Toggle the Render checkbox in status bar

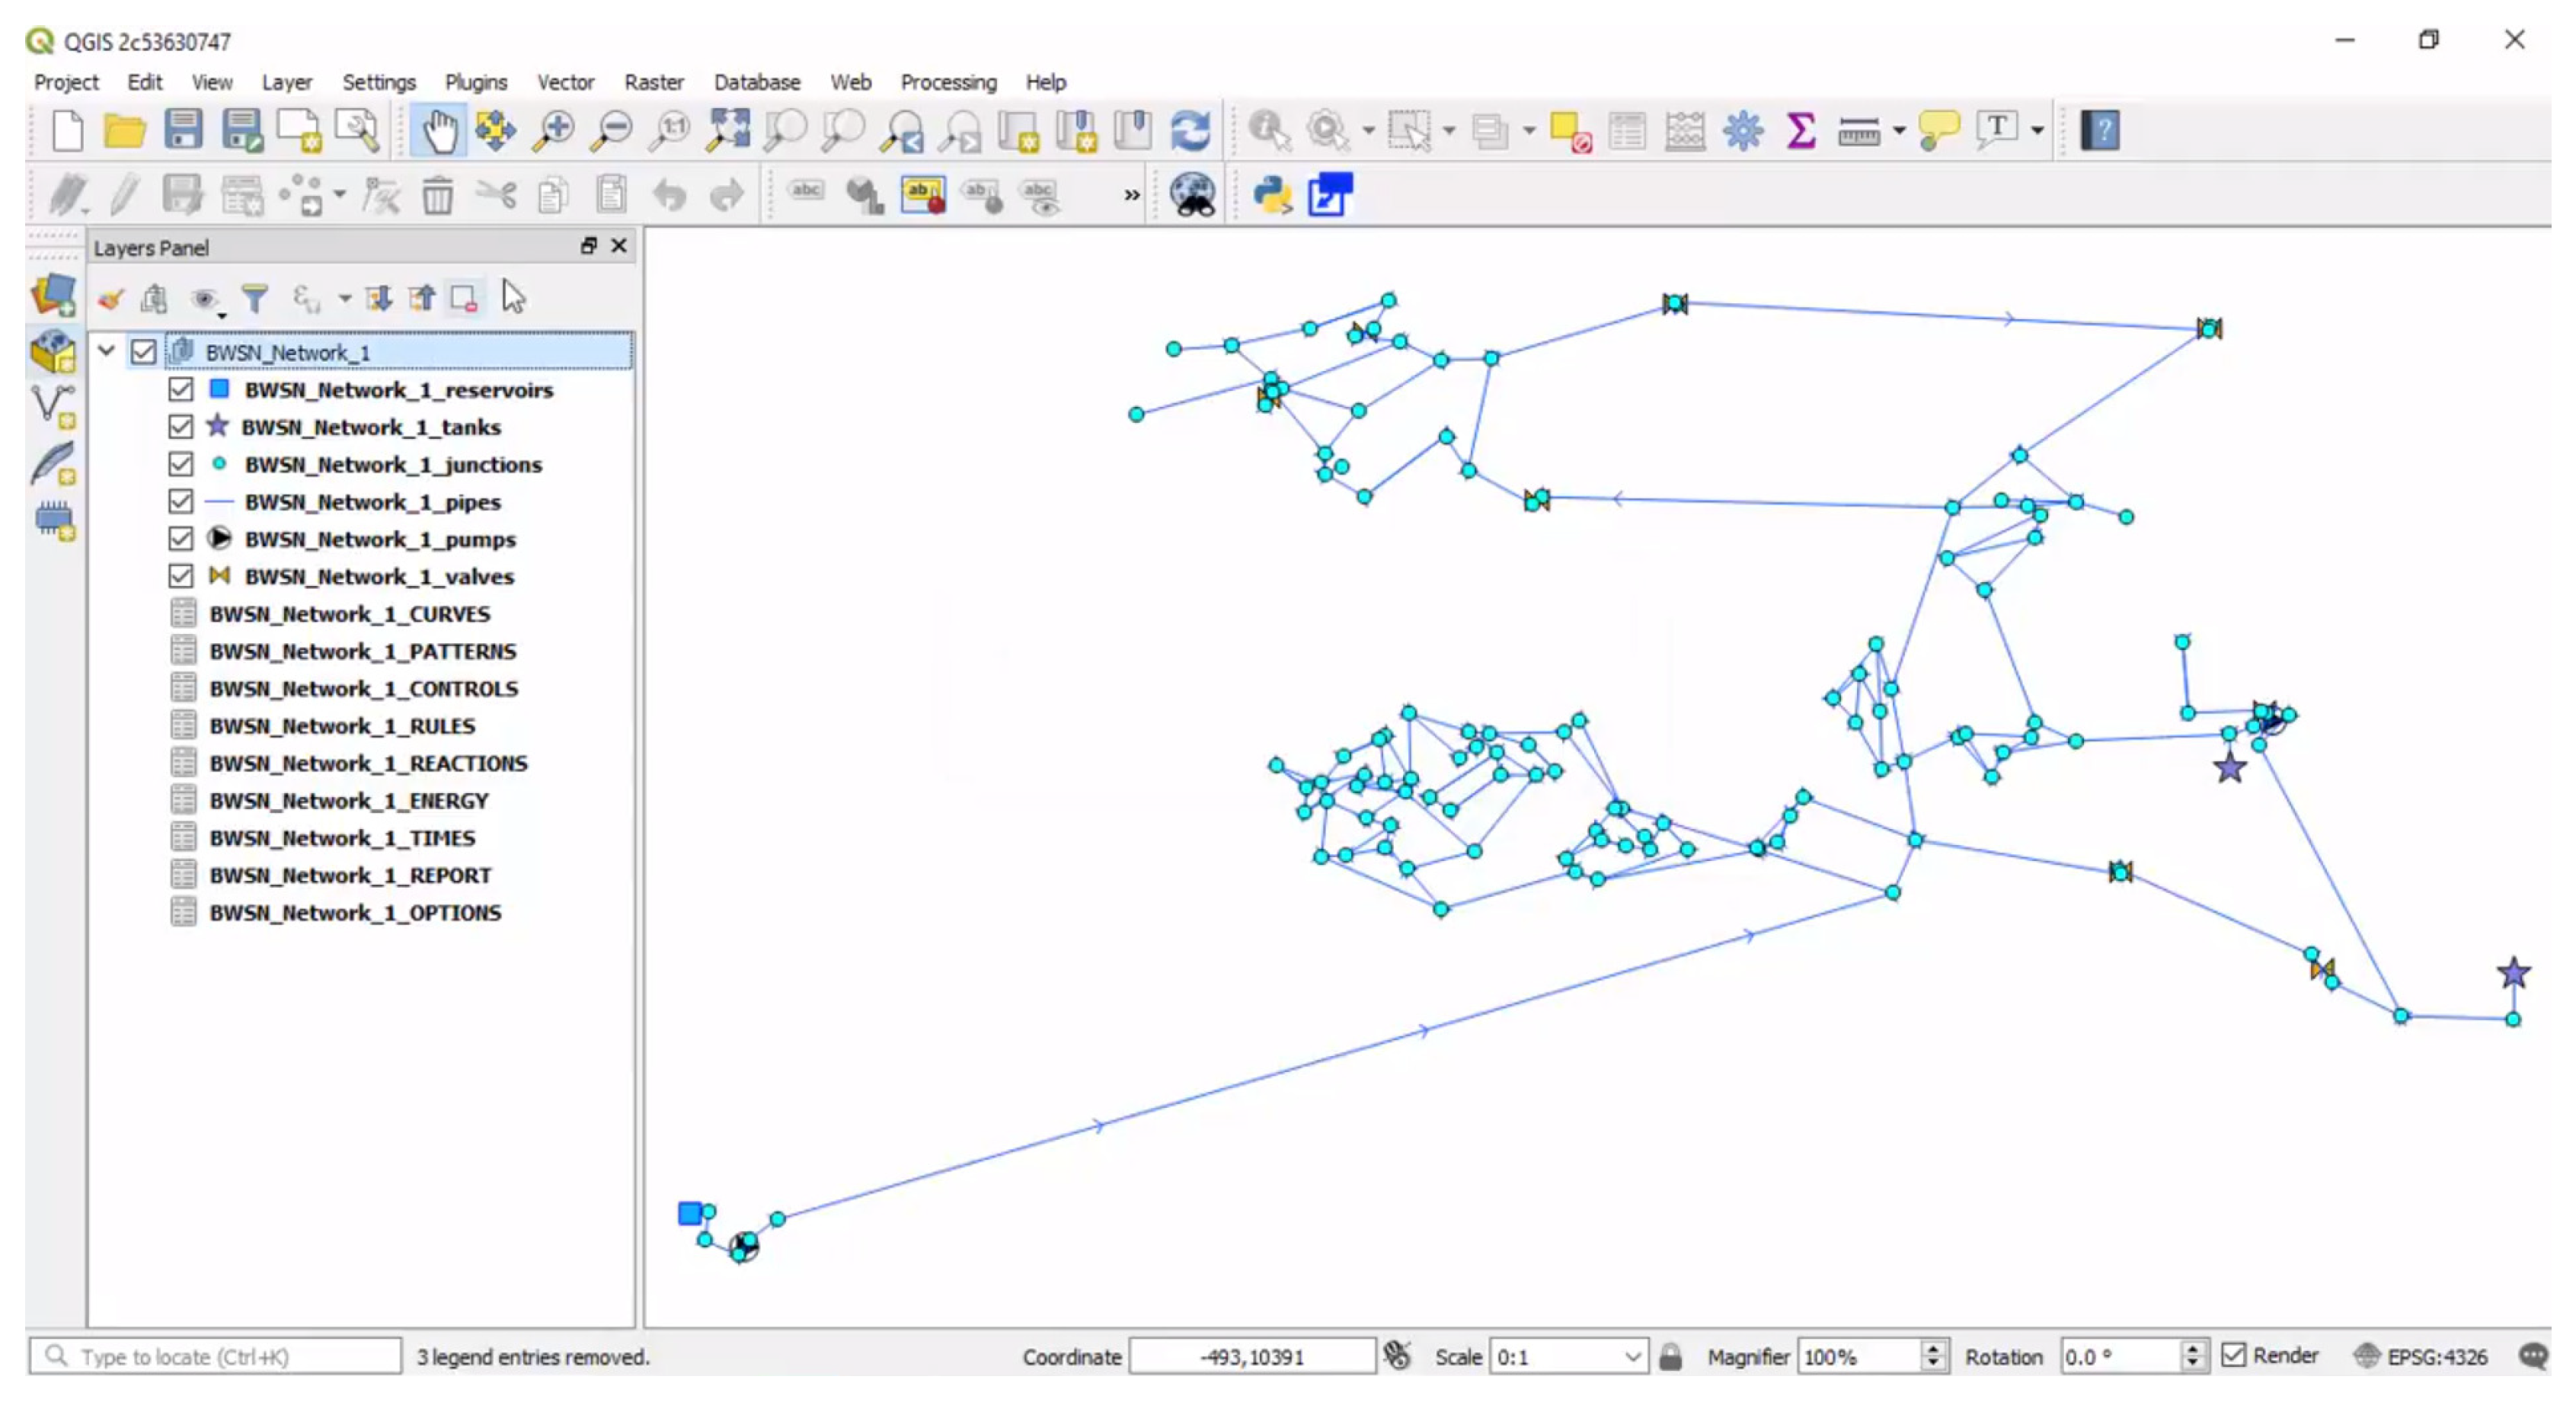[2233, 1355]
